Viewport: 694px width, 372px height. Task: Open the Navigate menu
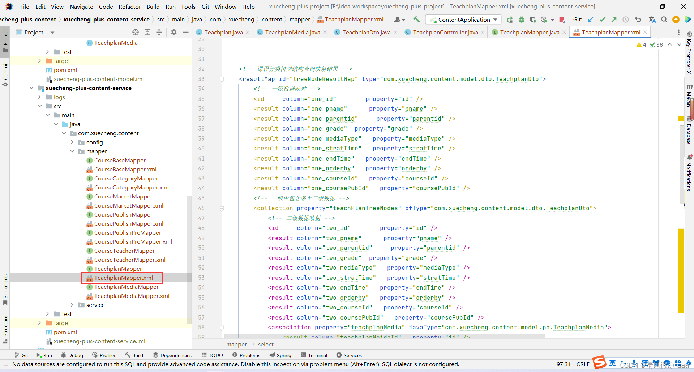pos(81,7)
